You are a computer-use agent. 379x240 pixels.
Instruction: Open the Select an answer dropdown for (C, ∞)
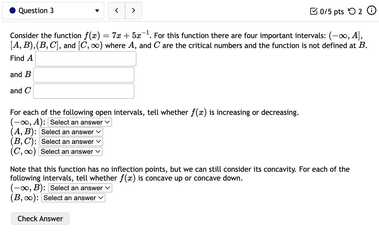tap(70, 151)
